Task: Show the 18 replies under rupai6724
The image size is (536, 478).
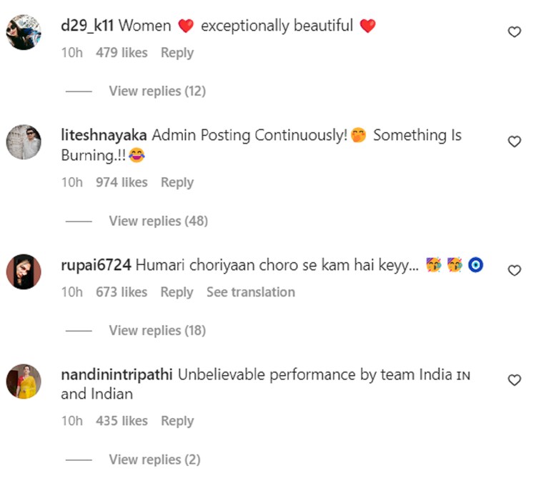Action: pyautogui.click(x=157, y=330)
